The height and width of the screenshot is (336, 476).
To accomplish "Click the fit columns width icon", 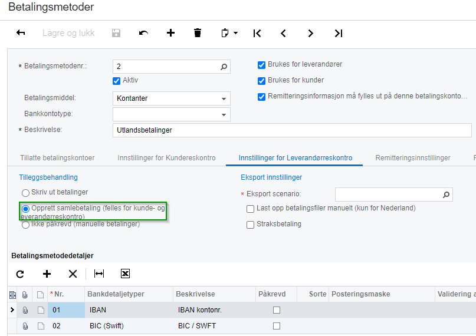I will tap(99, 274).
